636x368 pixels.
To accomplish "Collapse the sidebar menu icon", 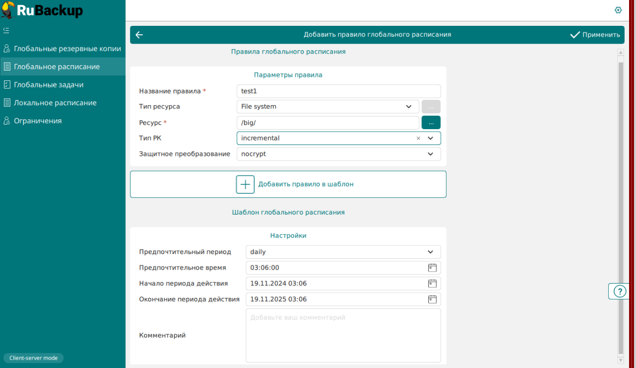I will tap(6, 30).
